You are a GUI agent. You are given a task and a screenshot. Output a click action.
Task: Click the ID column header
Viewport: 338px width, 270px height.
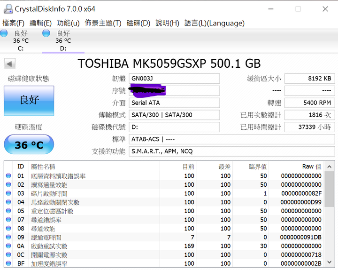tap(21, 167)
